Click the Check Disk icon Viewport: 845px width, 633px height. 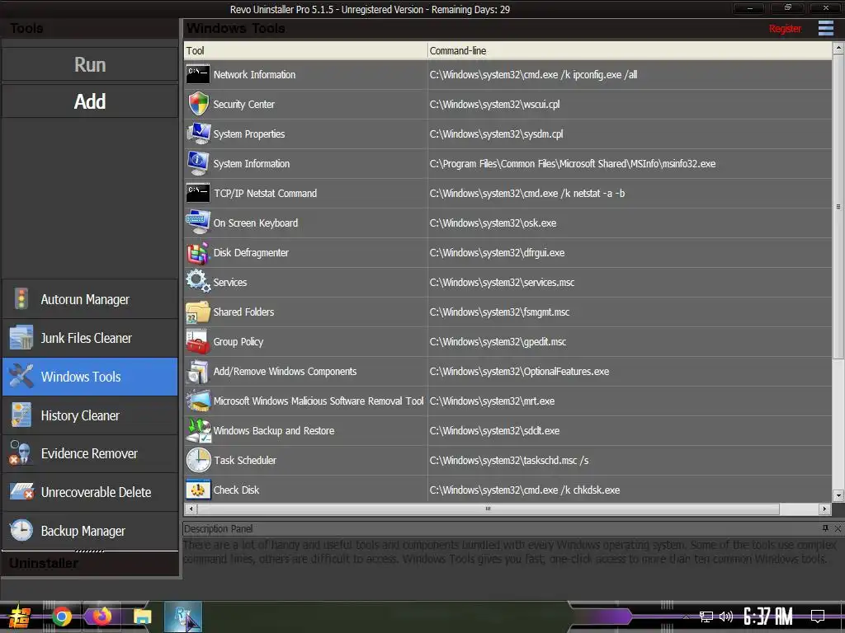point(198,490)
